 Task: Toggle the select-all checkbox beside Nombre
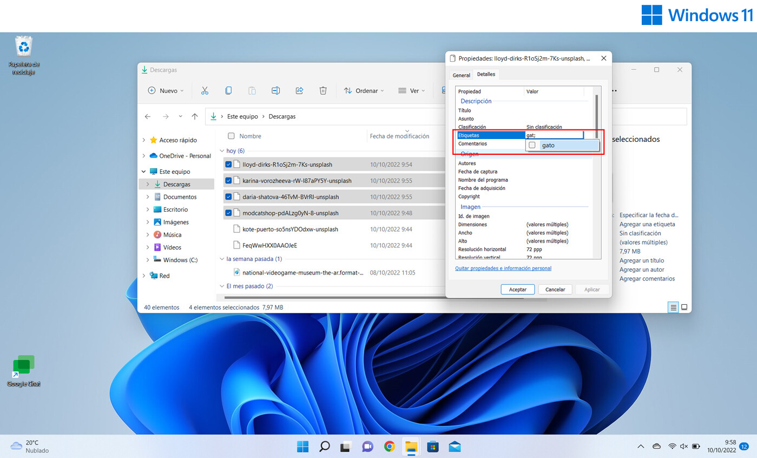click(232, 136)
